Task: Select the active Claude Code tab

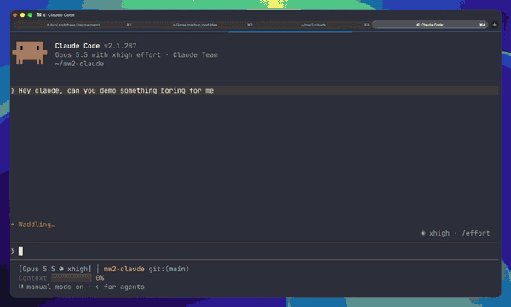Action: coord(430,25)
